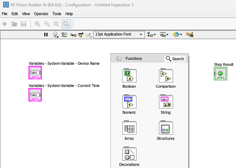
Task: Click the Vision Builder app icon in title bar
Action: click(6, 5)
